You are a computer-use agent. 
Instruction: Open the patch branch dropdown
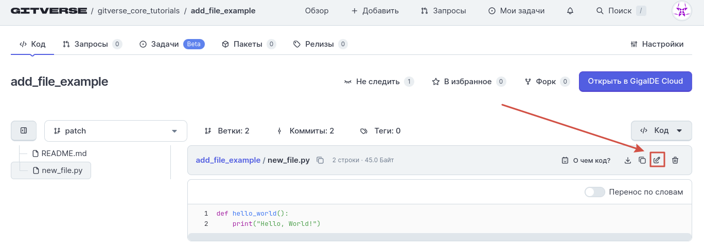(x=115, y=131)
